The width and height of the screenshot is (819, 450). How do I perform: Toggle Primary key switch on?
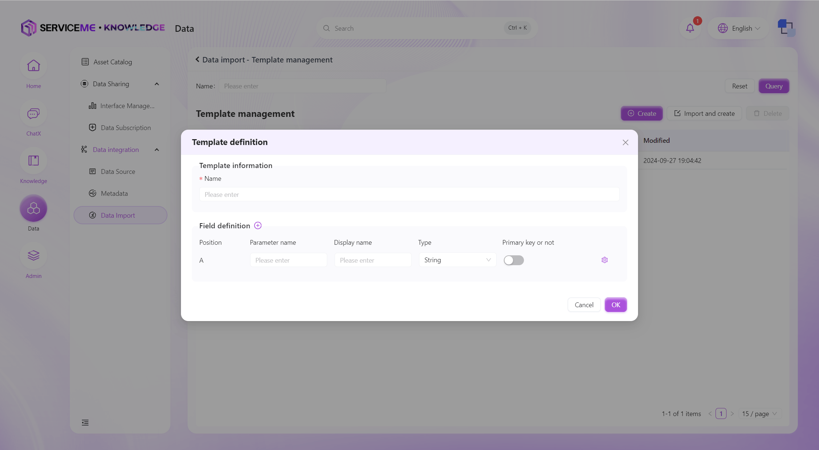click(x=513, y=260)
